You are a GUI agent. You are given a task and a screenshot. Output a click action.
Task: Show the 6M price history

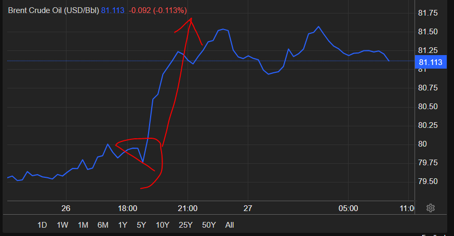pos(103,225)
